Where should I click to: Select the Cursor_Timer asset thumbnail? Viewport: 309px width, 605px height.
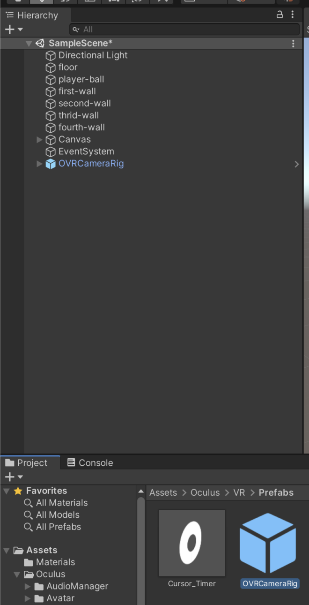click(192, 543)
